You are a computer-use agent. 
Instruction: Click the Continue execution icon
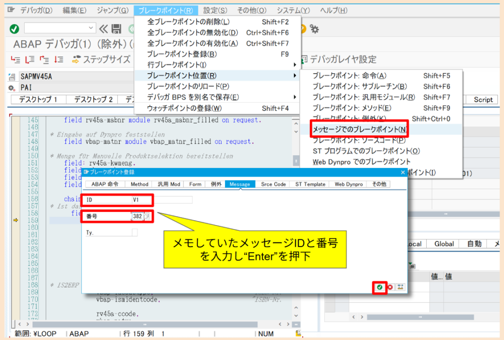(x=59, y=59)
